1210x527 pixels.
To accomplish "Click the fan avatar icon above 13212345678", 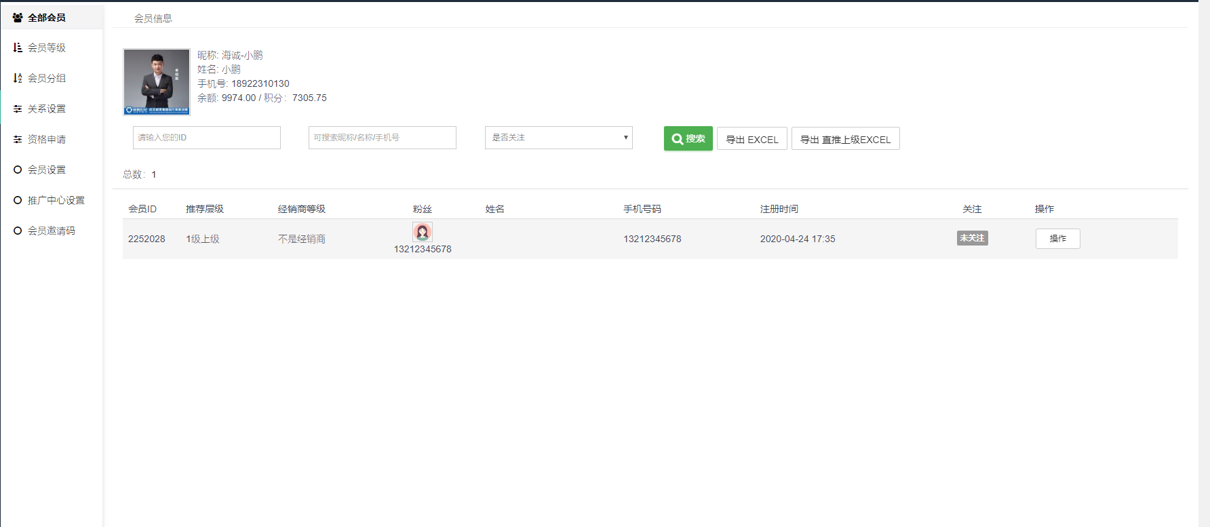I will click(x=423, y=232).
